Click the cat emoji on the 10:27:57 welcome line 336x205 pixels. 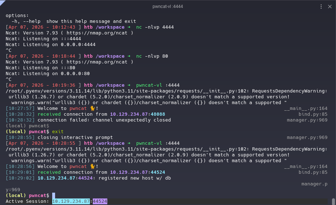pos(93,108)
